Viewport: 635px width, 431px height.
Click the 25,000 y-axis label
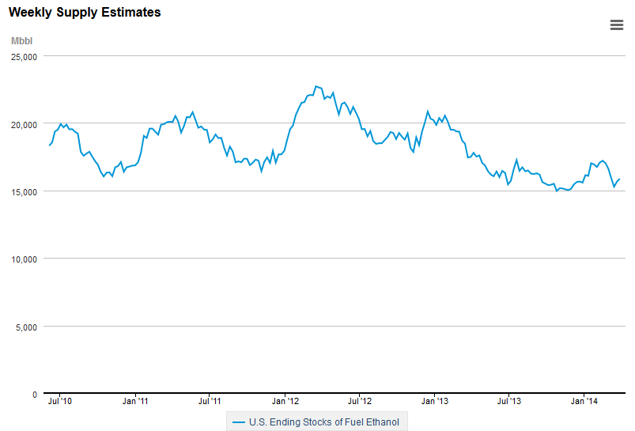pos(24,57)
